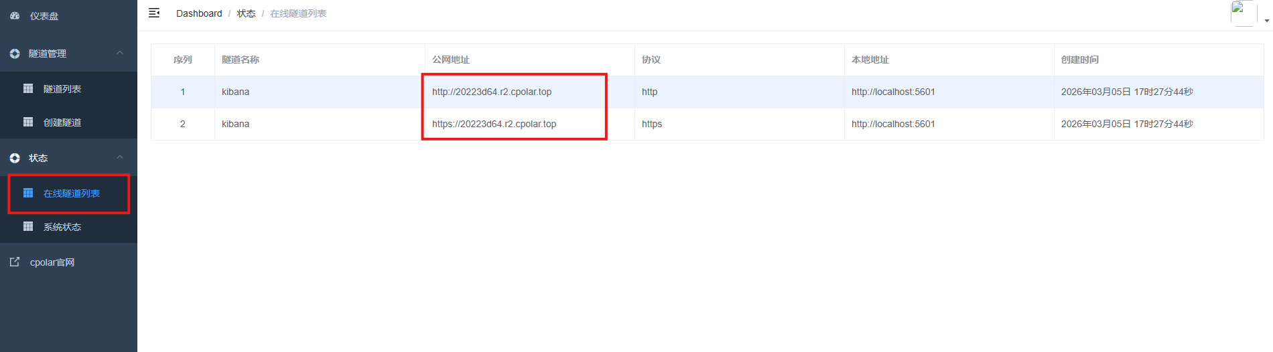Select 创建隧道 in the sidebar
Image resolution: width=1273 pixels, height=352 pixels.
(x=62, y=122)
